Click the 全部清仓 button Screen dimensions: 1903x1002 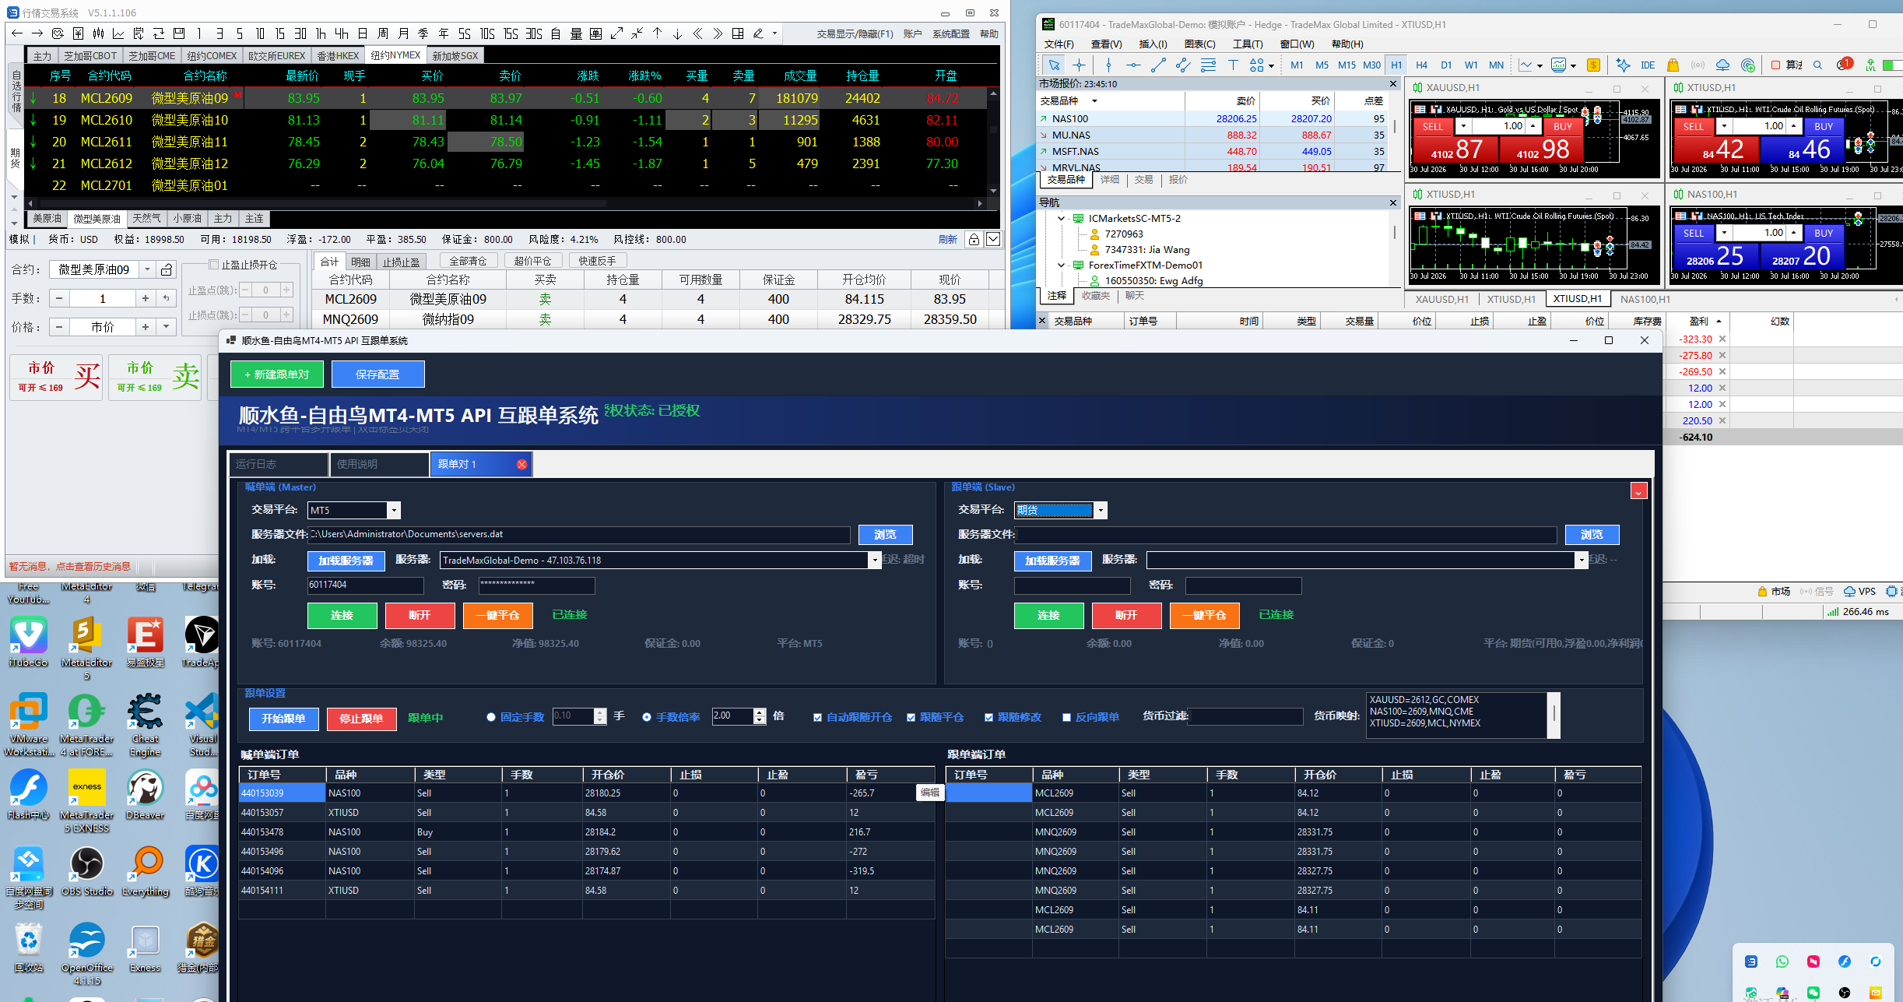468,261
